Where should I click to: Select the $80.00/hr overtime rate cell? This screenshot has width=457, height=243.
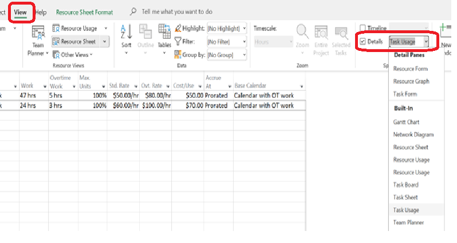tap(155, 95)
